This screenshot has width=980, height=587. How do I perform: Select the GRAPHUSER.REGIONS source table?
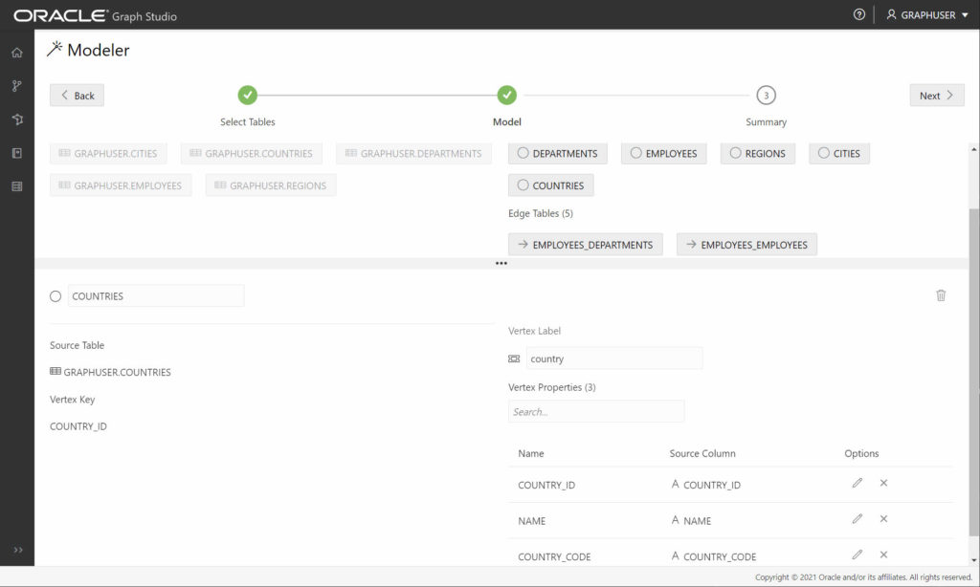271,185
